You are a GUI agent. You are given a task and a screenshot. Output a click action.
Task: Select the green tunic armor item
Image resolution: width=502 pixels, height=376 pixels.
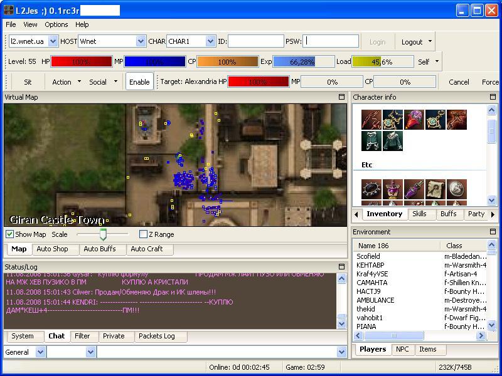(393, 141)
